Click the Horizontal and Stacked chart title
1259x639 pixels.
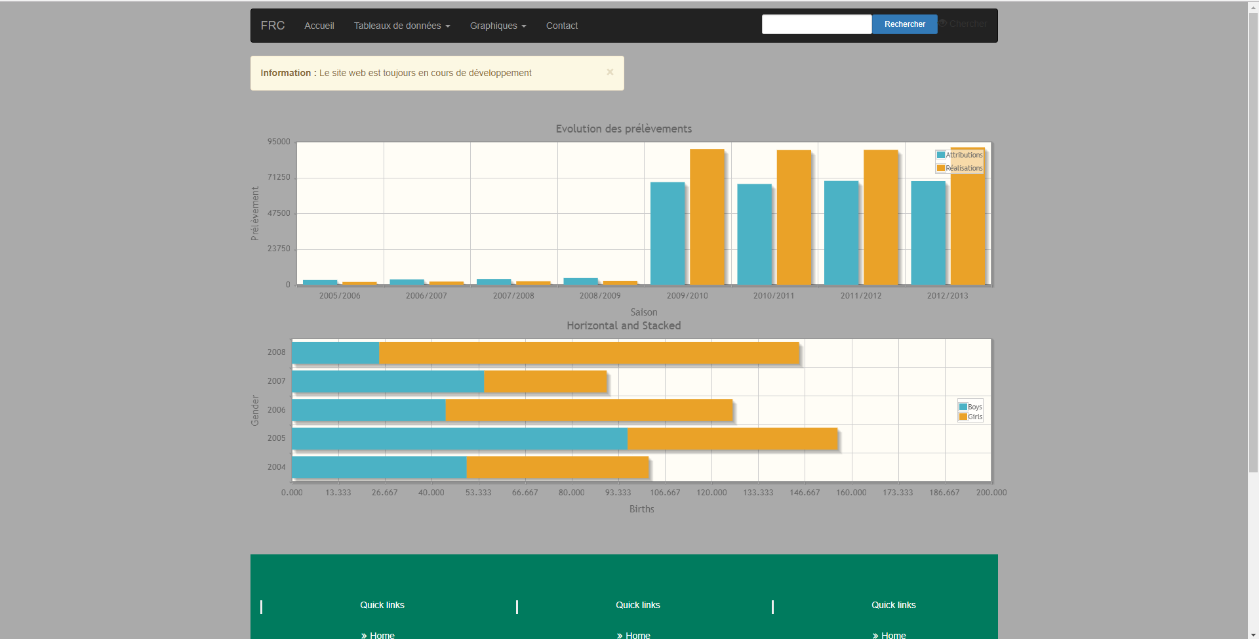click(624, 325)
